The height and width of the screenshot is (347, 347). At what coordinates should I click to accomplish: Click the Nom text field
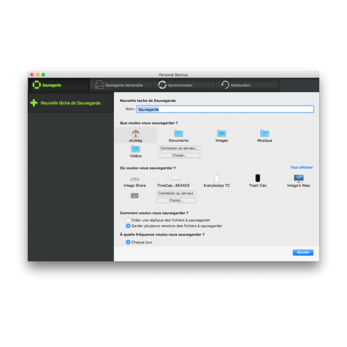pos(225,109)
